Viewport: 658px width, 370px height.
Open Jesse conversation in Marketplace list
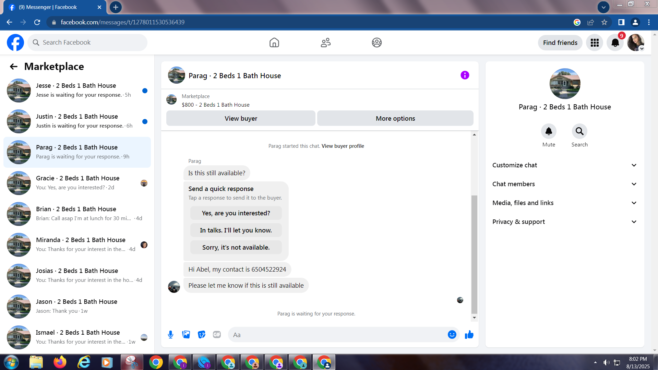[x=77, y=91]
